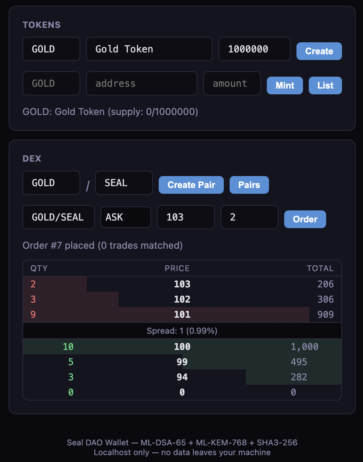363x462 pixels.
Task: Select the Gold Token name field
Action: (x=149, y=49)
